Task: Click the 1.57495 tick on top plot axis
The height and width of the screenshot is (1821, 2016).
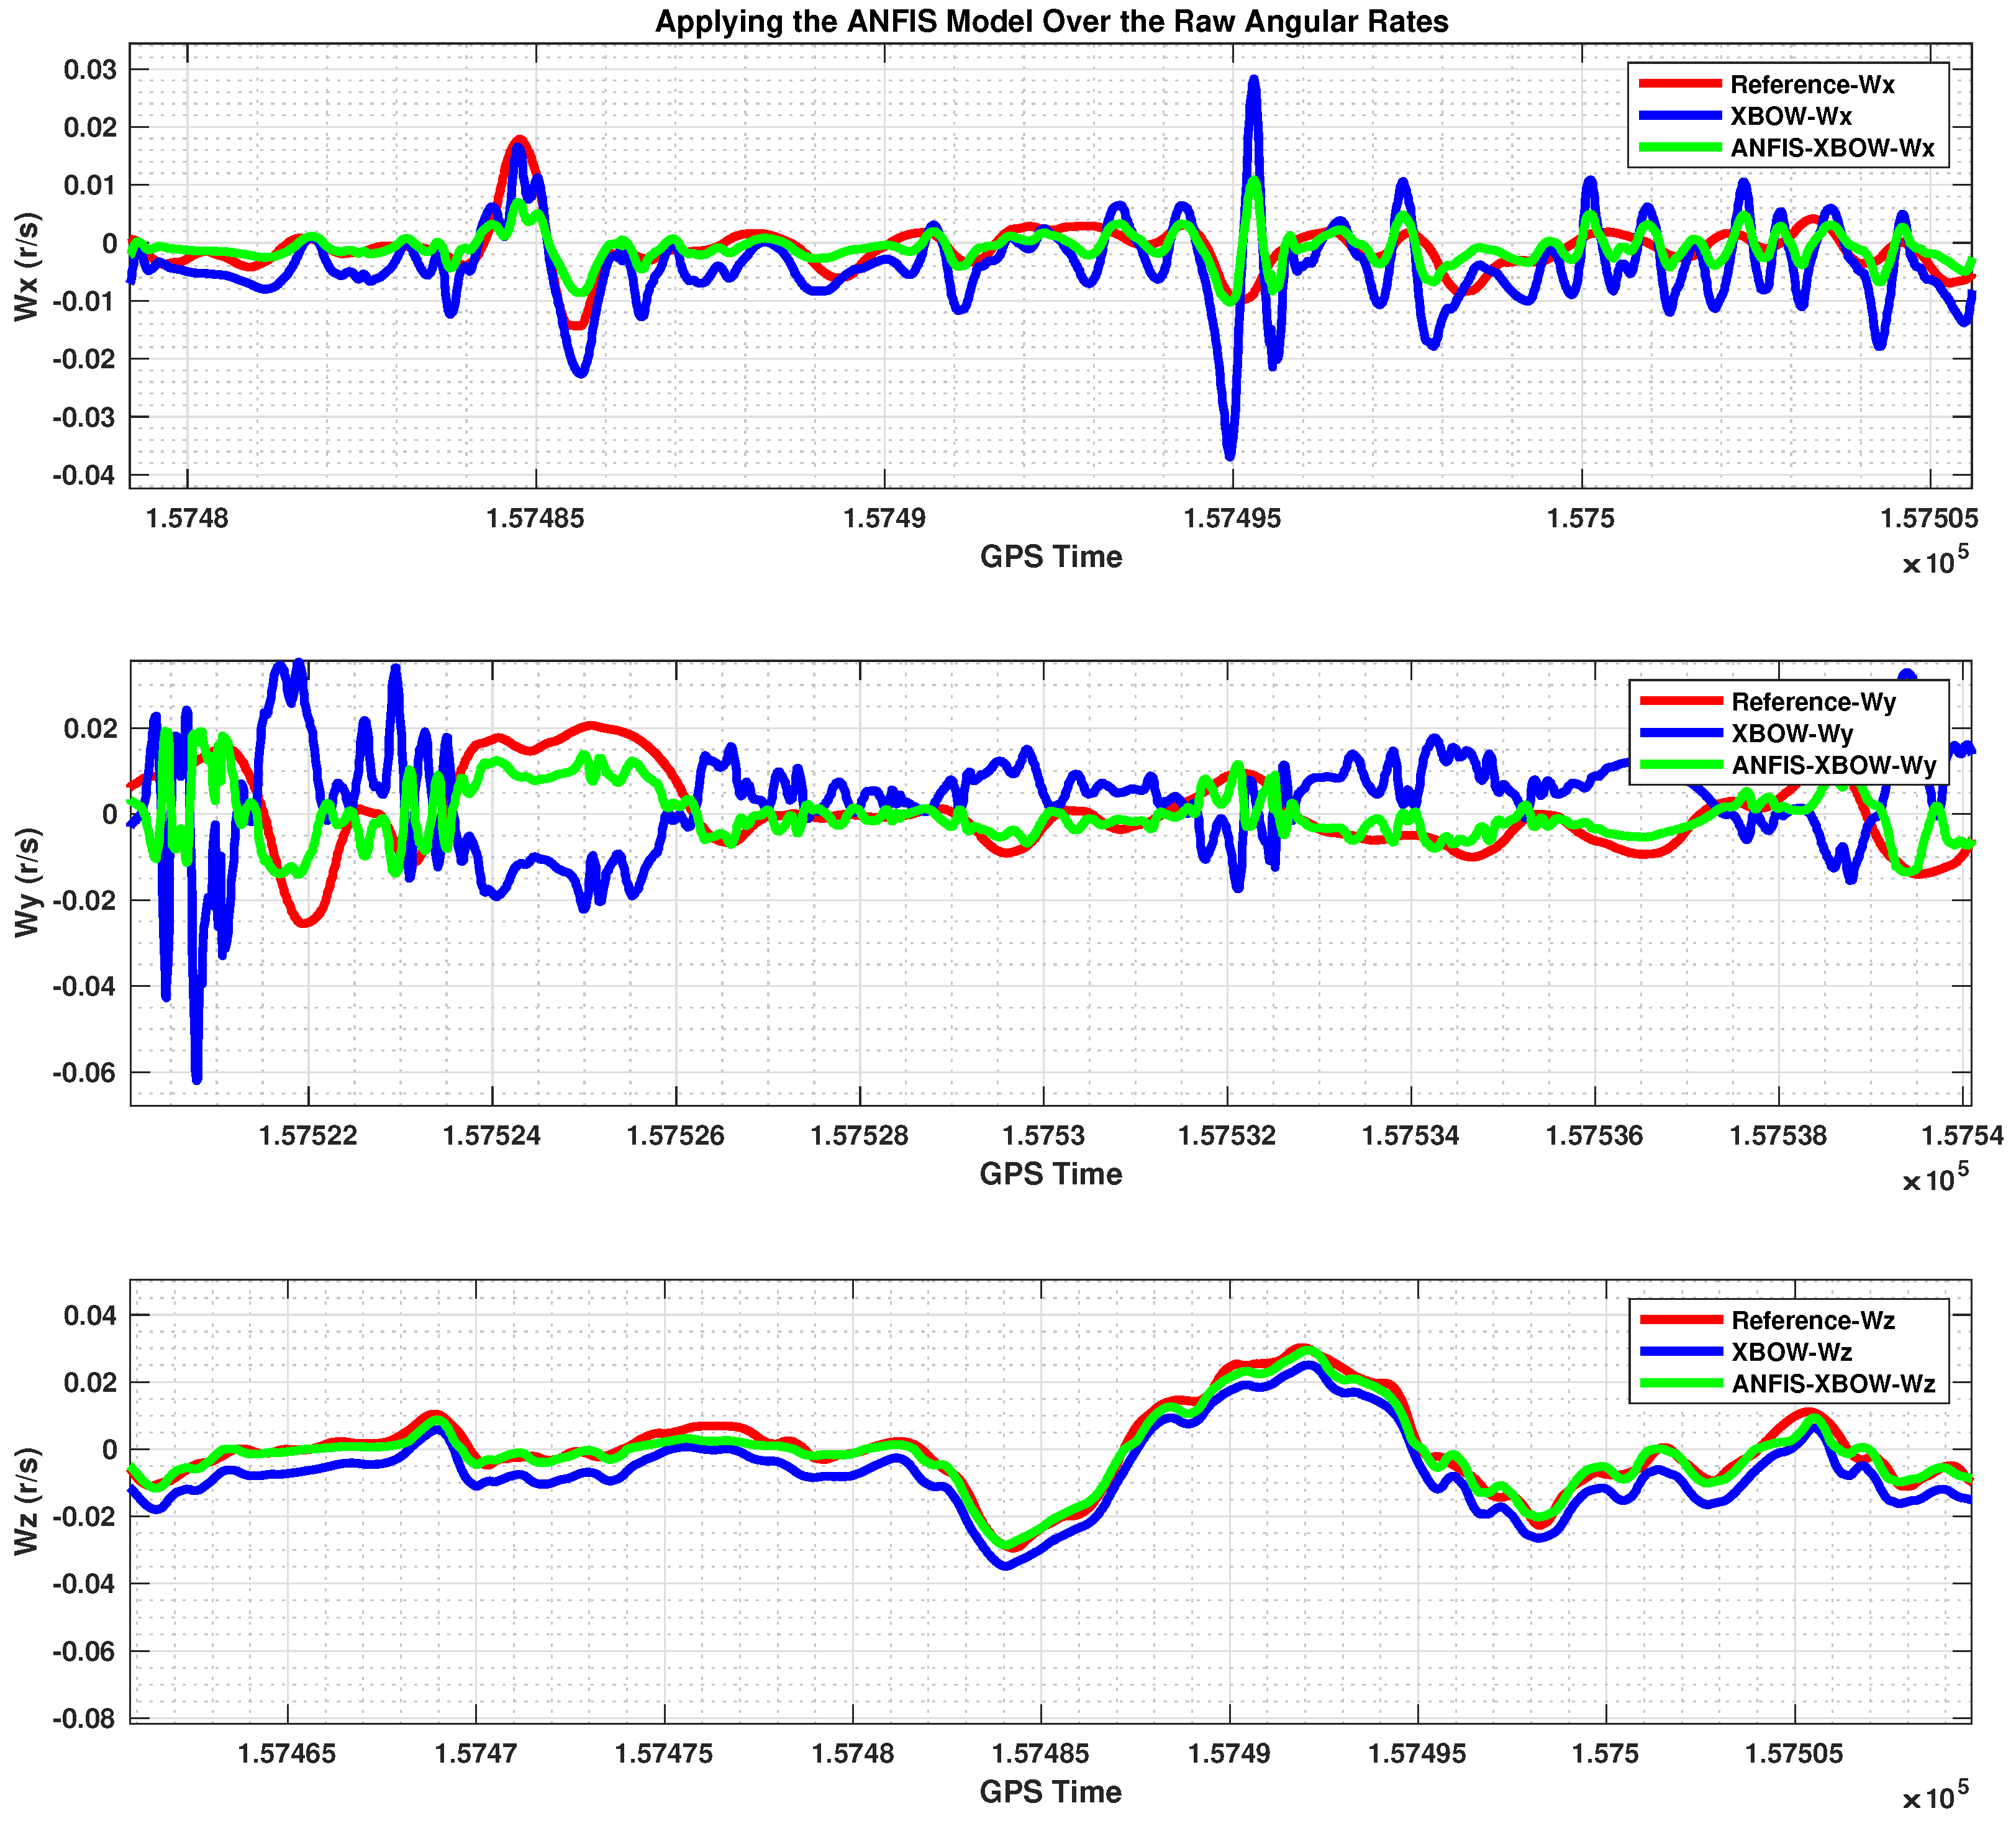Action: [x=1232, y=518]
